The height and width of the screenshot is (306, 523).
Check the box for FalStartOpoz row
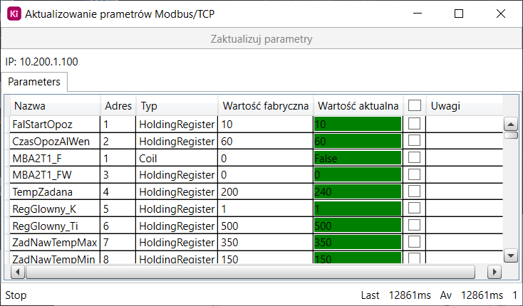pos(414,124)
